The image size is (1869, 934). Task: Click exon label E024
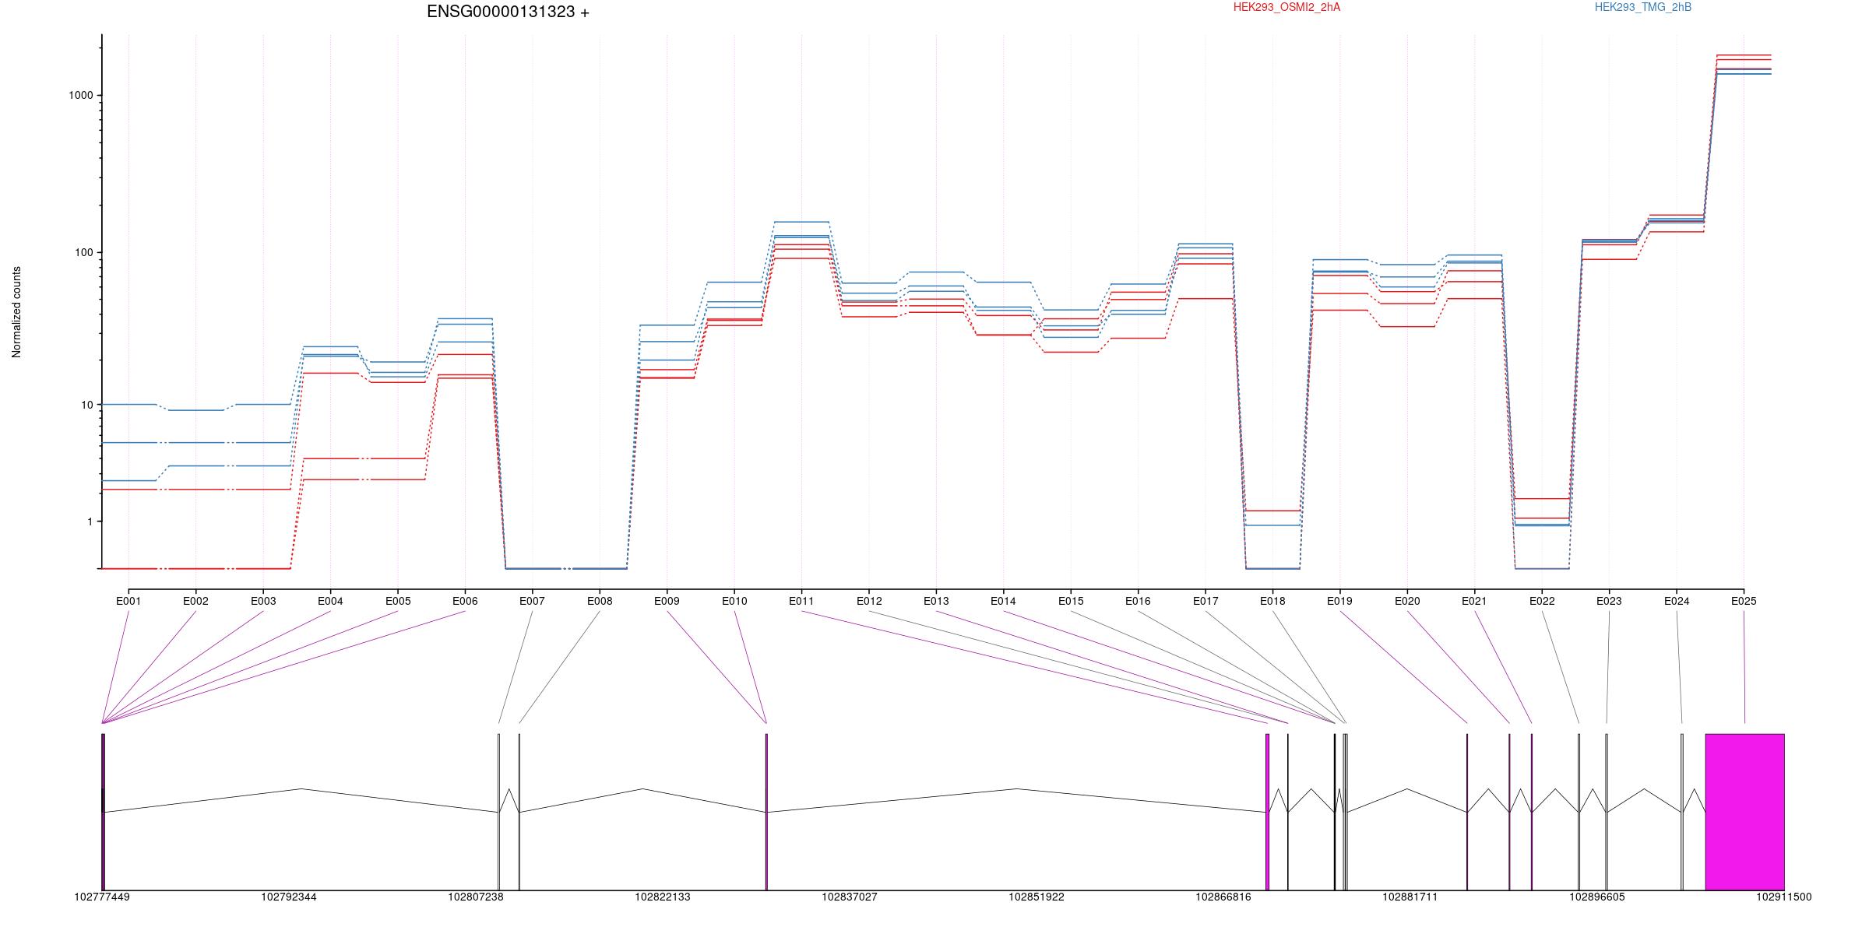pos(1677,601)
